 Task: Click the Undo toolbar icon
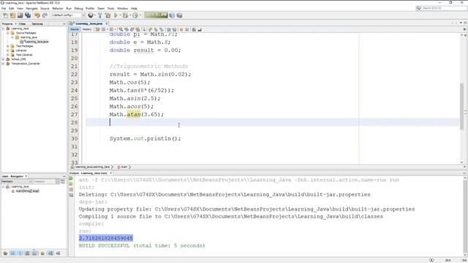[37, 15]
